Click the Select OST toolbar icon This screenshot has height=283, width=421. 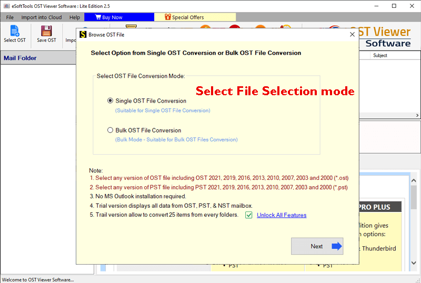pos(15,34)
